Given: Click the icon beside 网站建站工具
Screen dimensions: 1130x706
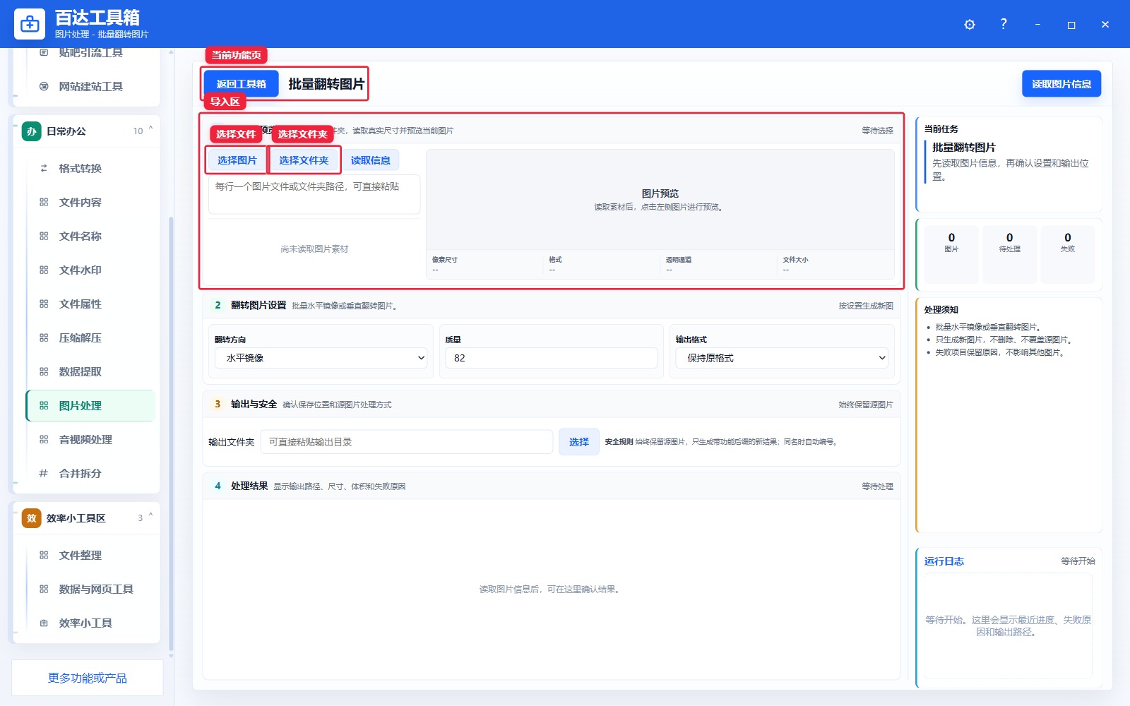Looking at the screenshot, I should click(44, 86).
